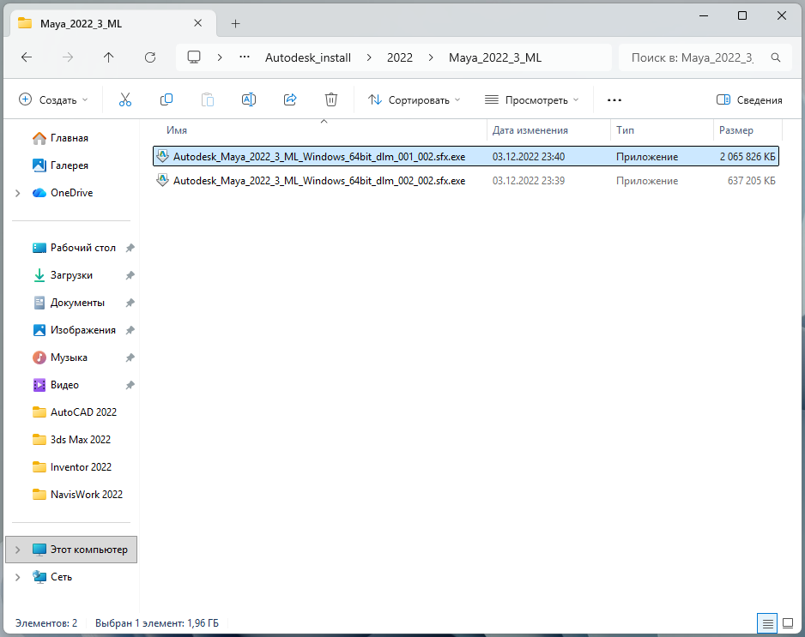Viewport: 805px width, 637px height.
Task: Expand the Этот компьютер tree node
Action: (x=18, y=550)
